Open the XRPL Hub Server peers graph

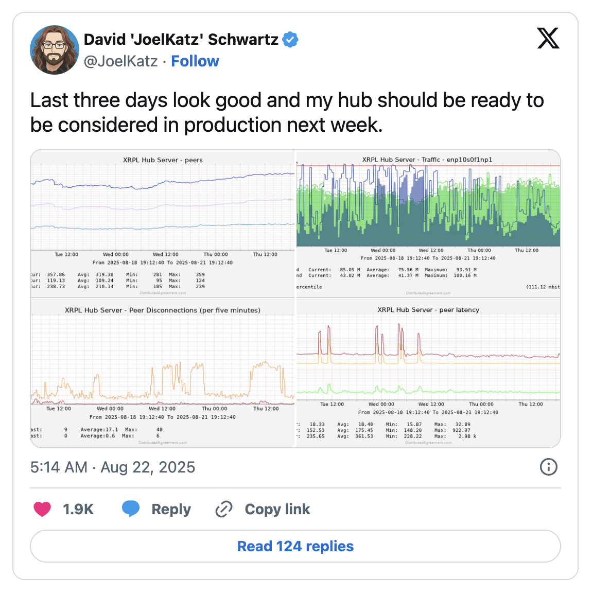(162, 223)
